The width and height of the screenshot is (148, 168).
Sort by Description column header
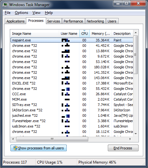pyautogui.click(x=122, y=34)
